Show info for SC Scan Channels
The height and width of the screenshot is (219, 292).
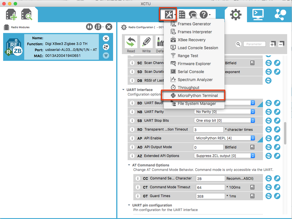click(x=132, y=63)
